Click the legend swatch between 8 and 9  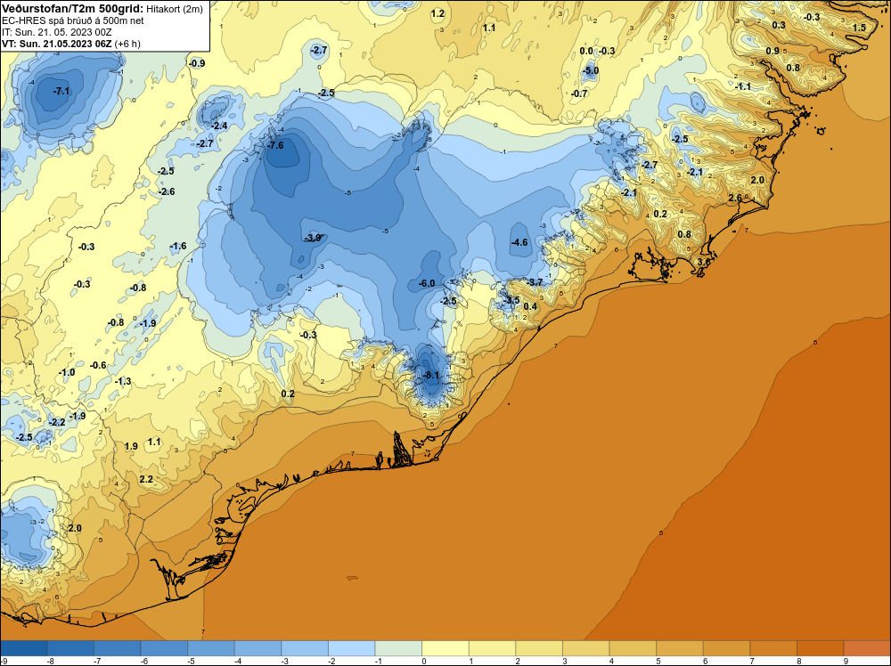(820, 648)
